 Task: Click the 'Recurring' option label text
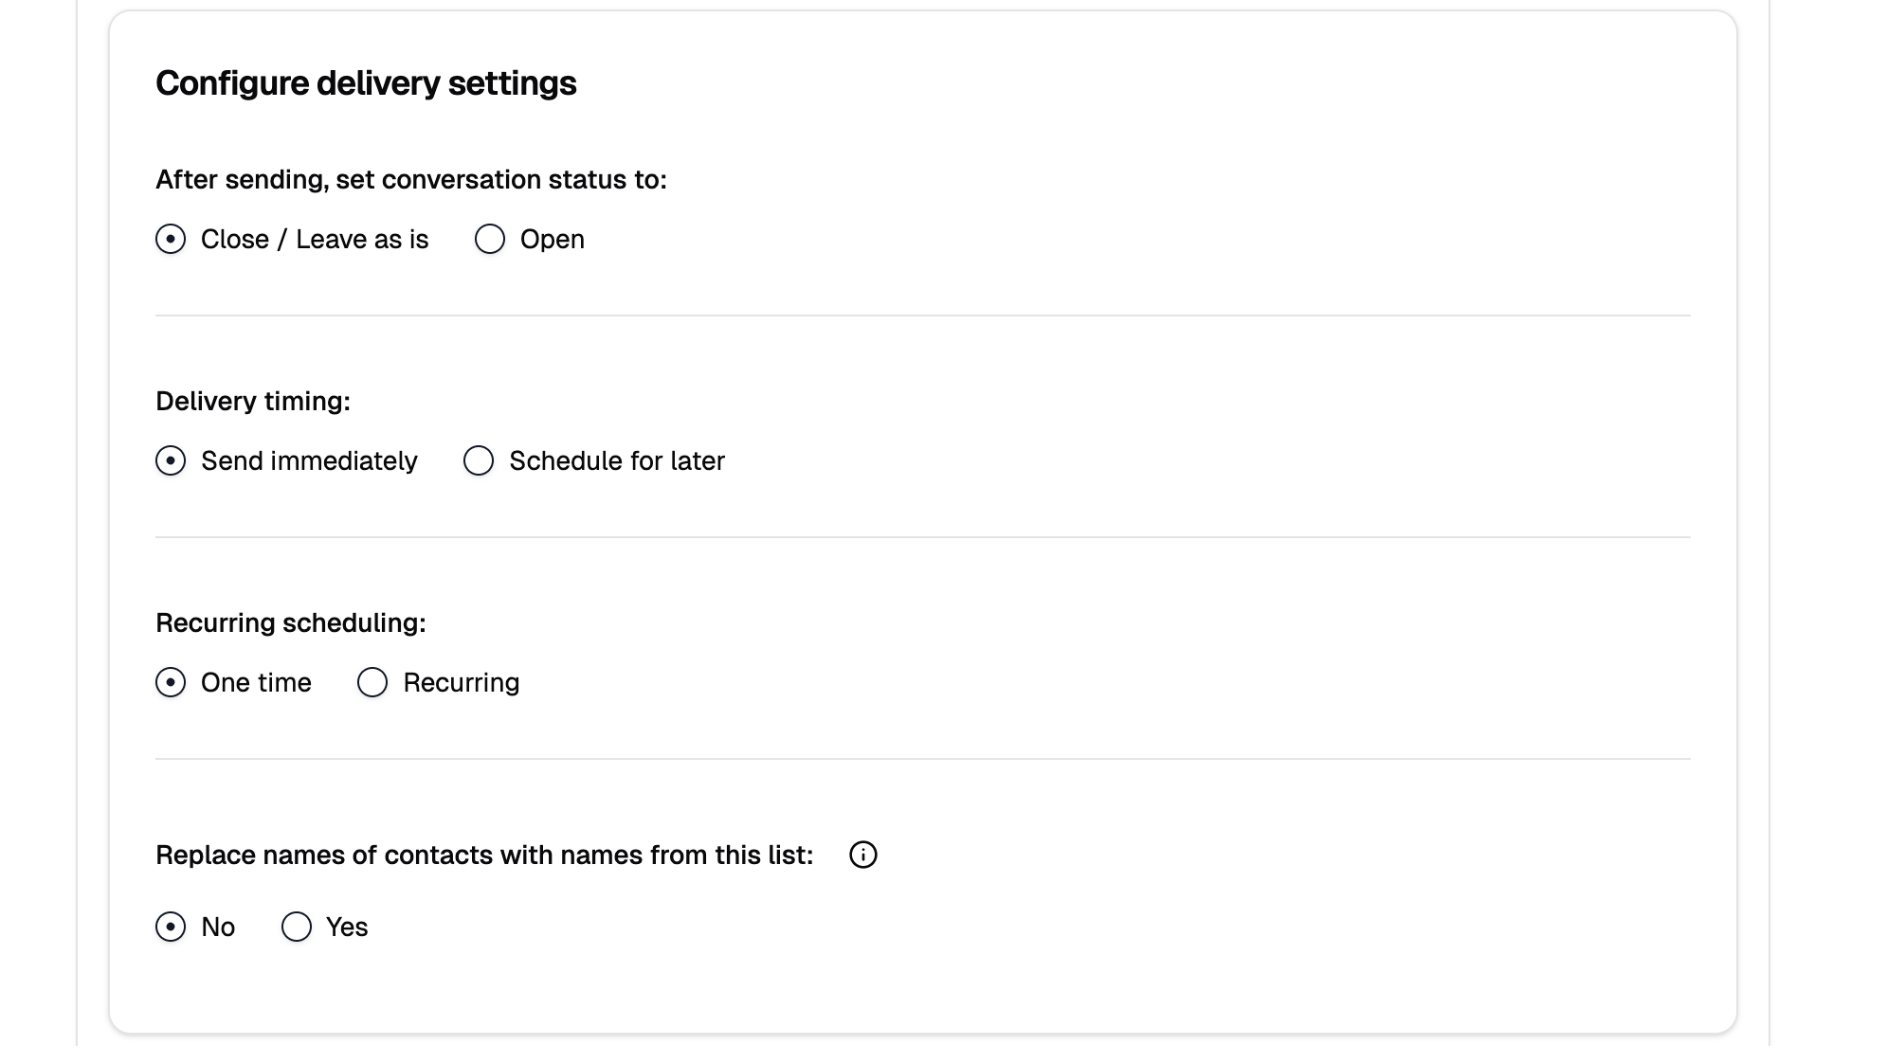461,682
